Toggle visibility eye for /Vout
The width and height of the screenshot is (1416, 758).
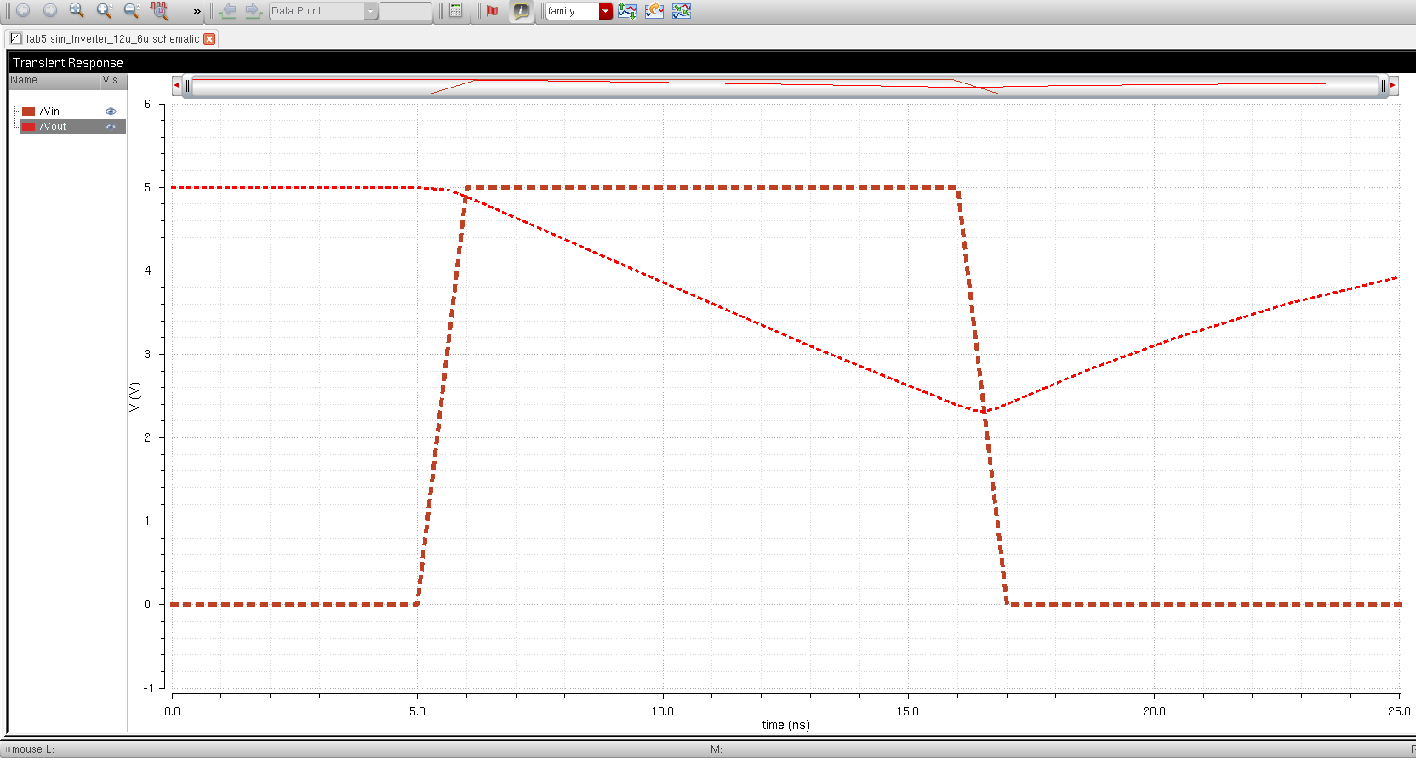[111, 127]
